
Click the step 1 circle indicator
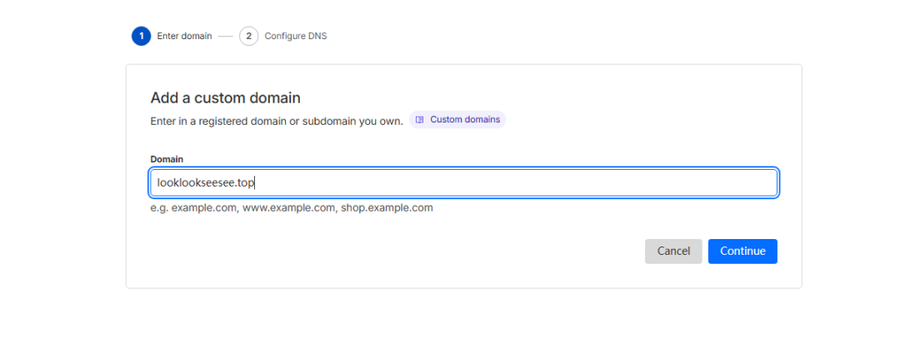coord(142,36)
